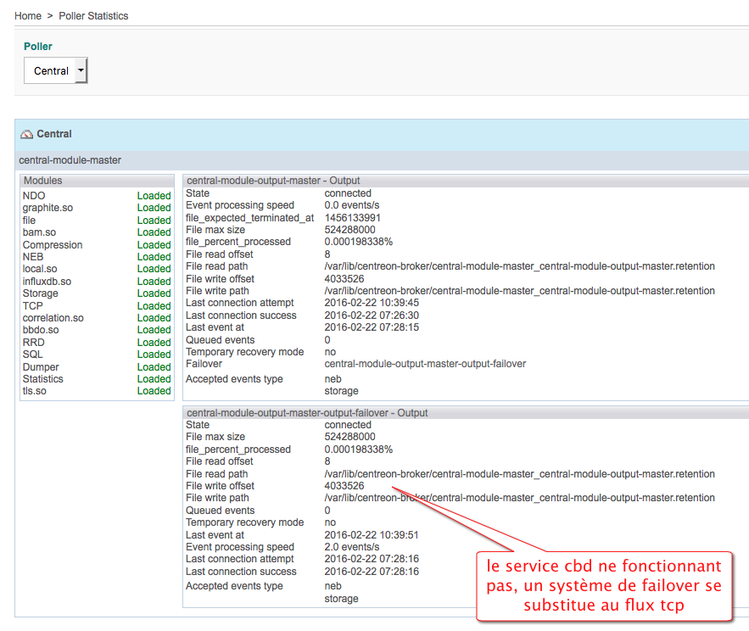Select the influxdb.so module row
This screenshot has width=749, height=631.
(x=47, y=282)
